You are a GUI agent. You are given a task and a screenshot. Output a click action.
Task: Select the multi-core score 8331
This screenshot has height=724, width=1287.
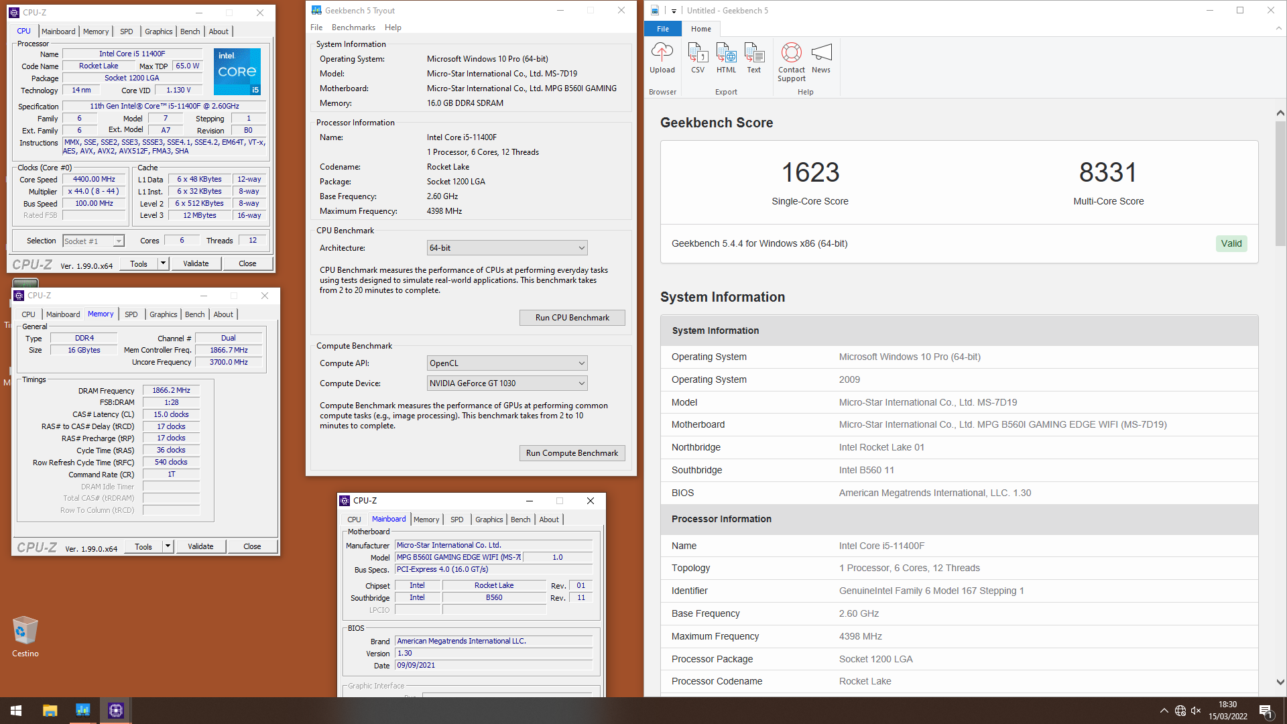(x=1108, y=172)
